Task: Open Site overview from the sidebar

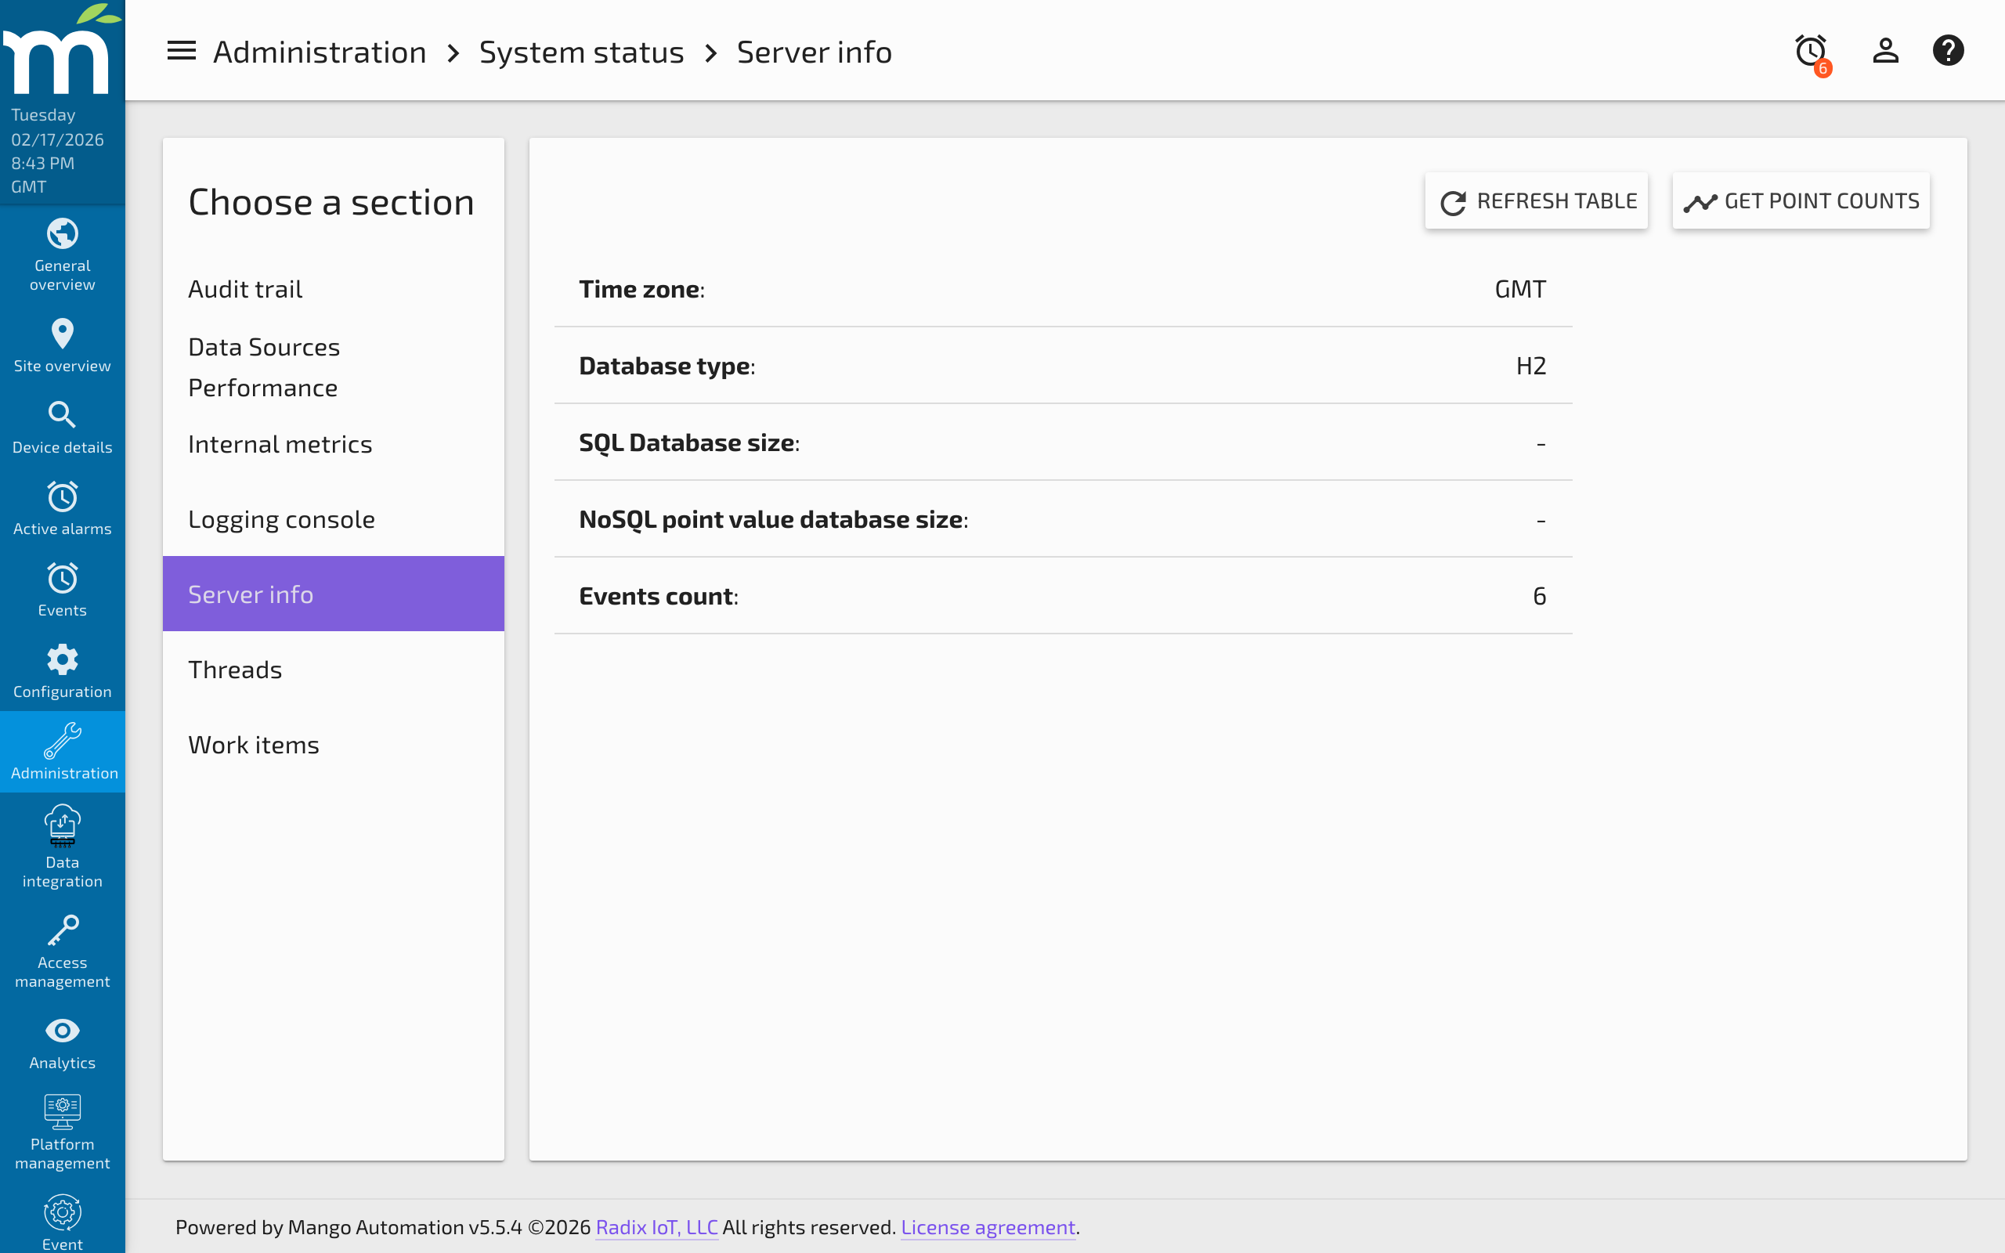Action: tap(62, 342)
